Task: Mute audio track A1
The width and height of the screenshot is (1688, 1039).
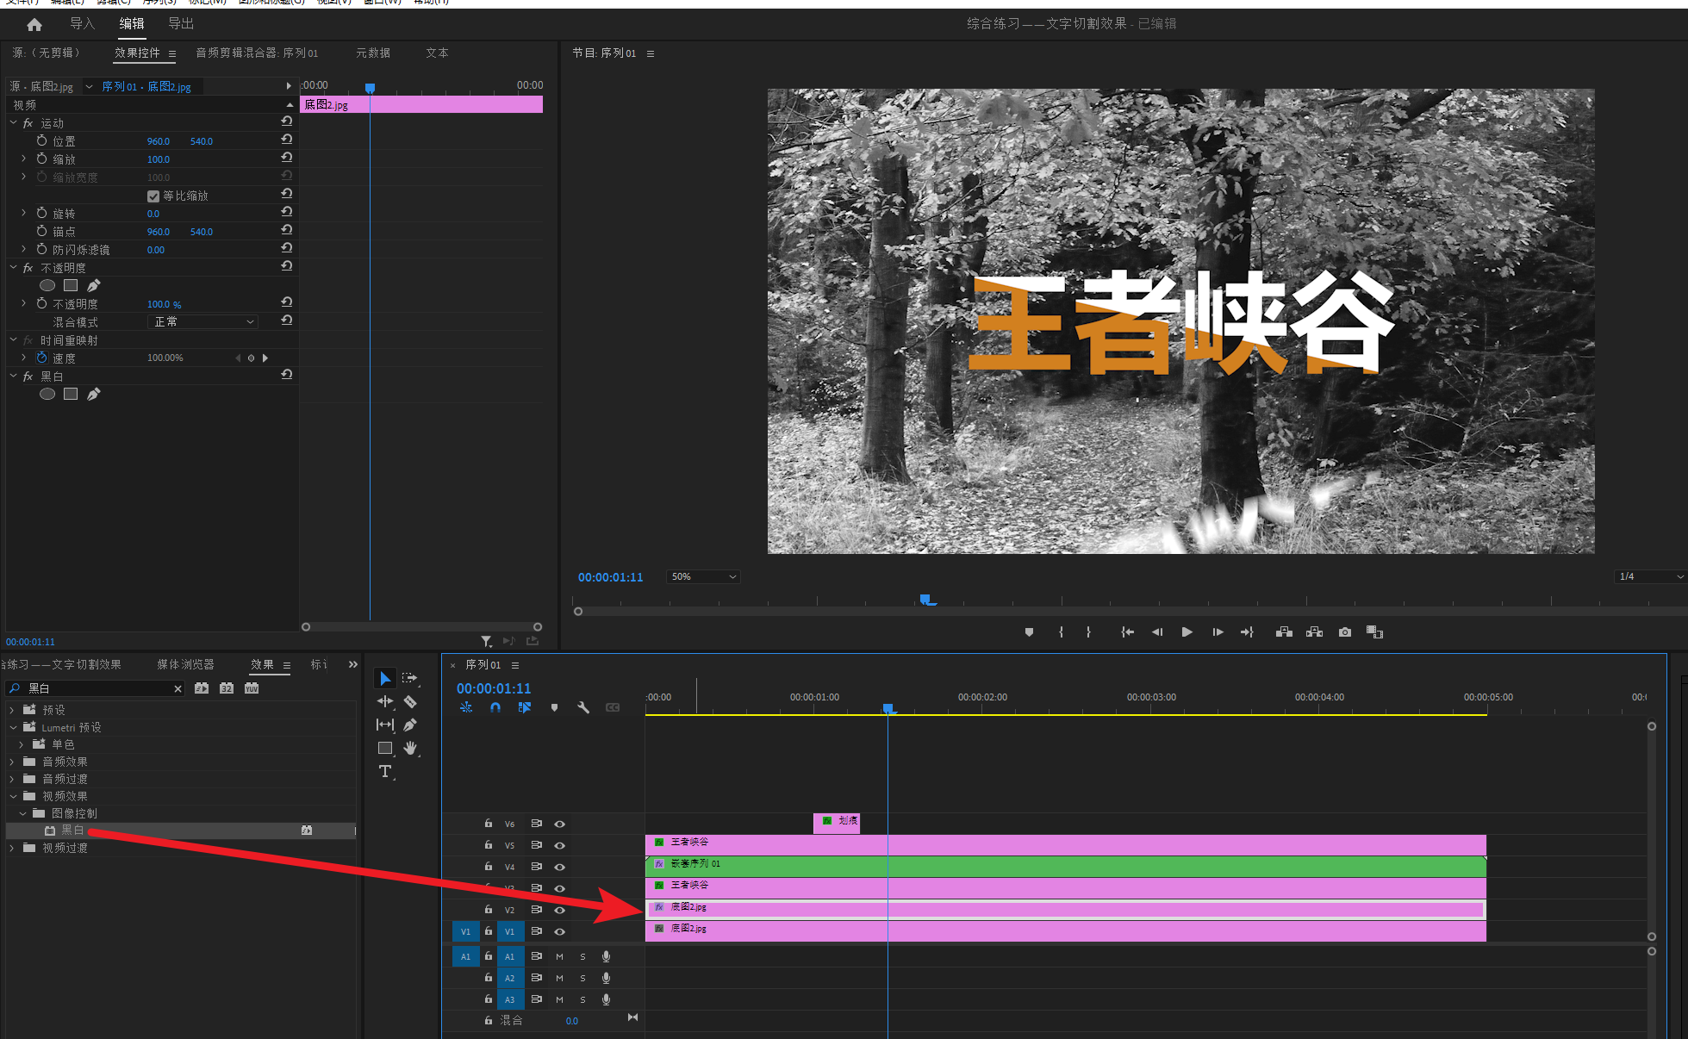Action: pos(559,956)
